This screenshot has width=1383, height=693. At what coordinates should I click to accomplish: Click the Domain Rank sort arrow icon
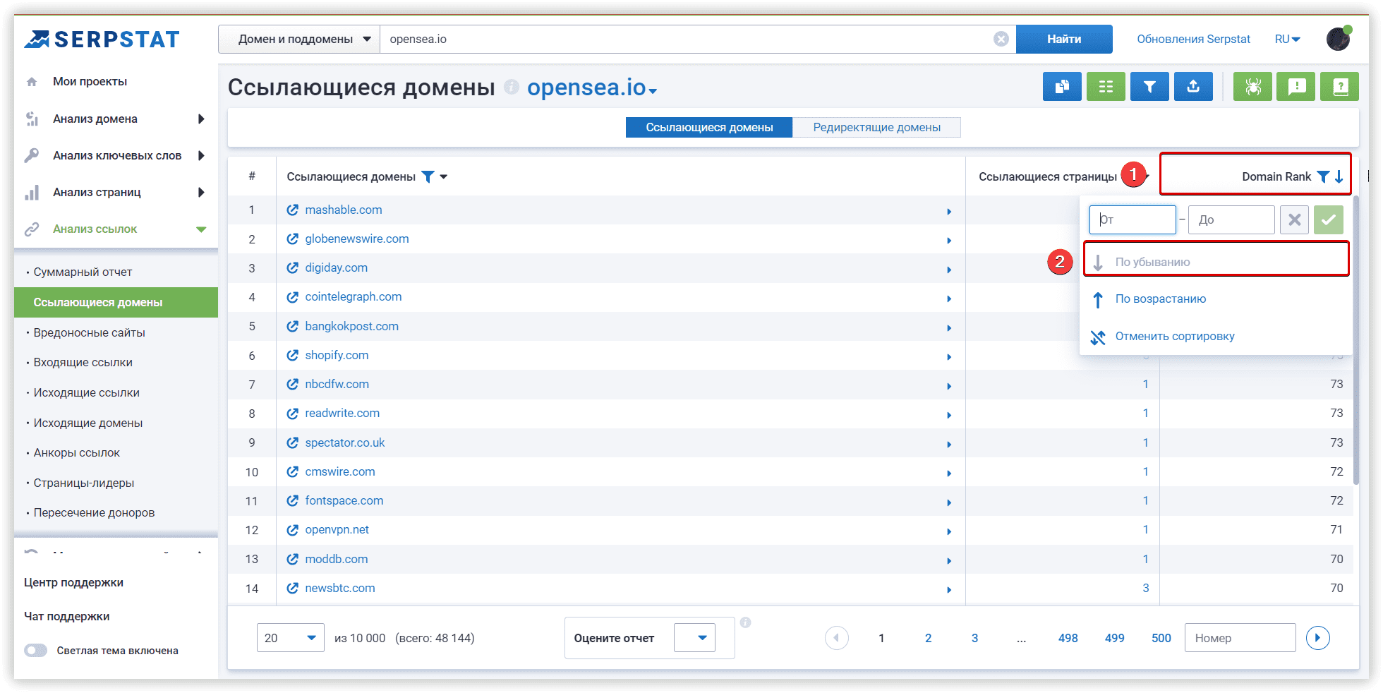coord(1339,176)
